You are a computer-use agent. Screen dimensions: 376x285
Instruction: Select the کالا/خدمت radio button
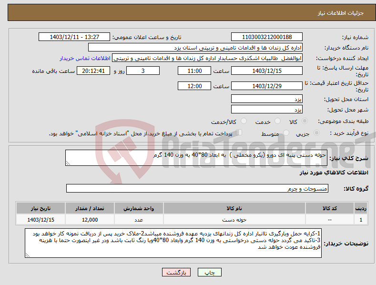(x=244, y=121)
